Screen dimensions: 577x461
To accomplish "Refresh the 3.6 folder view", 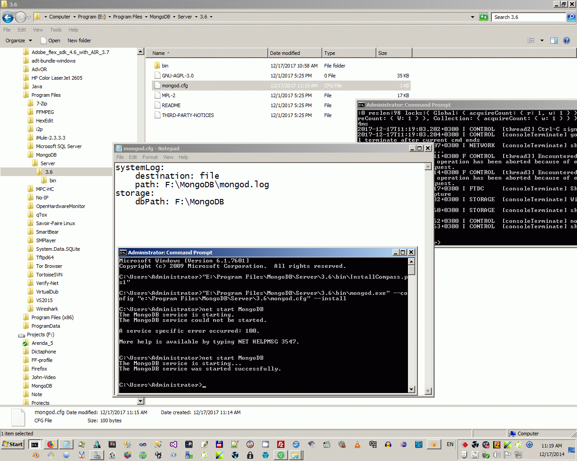I will (484, 17).
